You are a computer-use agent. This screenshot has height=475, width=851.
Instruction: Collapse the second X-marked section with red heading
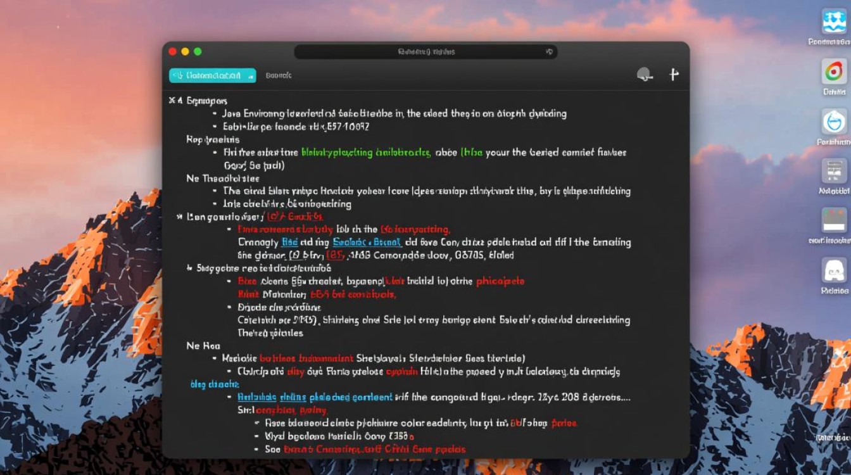[179, 217]
